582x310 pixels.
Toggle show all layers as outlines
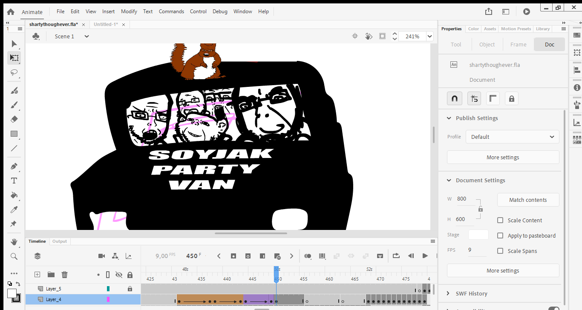(x=108, y=275)
